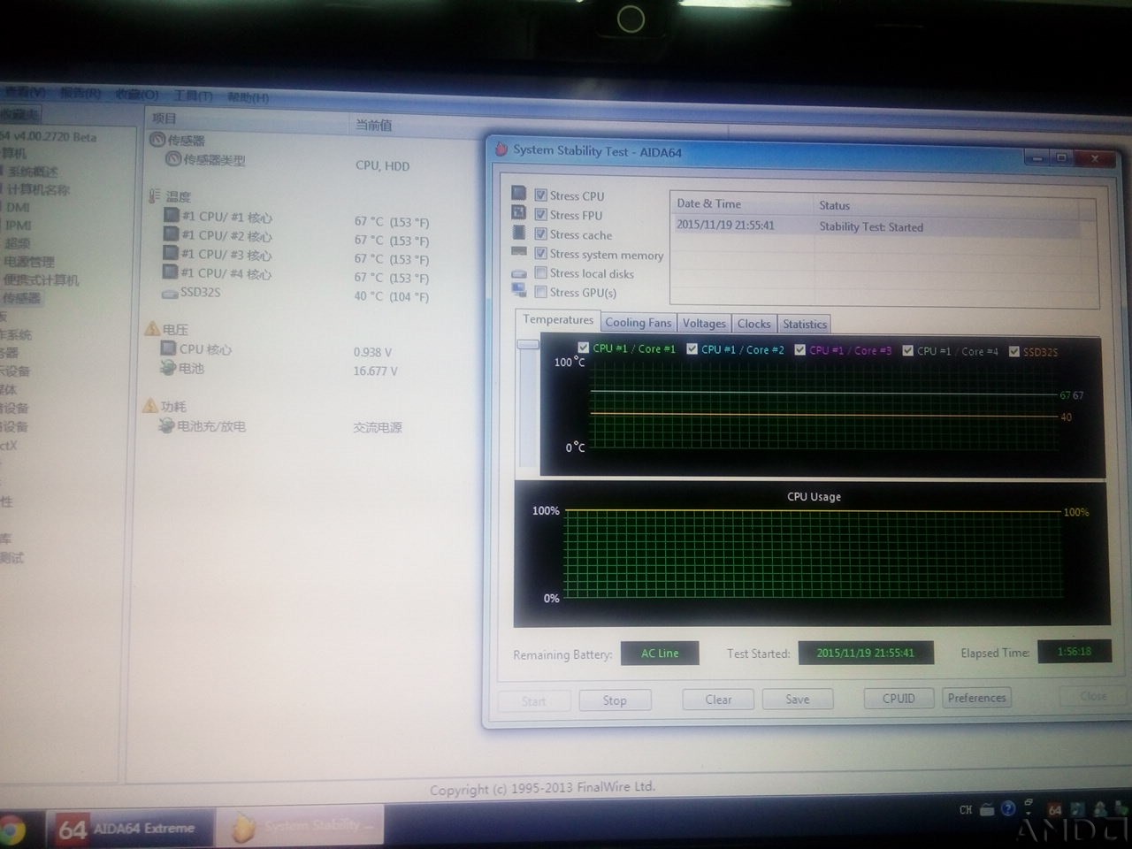This screenshot has height=849, width=1132.
Task: Click the gauge icon next to 传感器类型
Action: 173,158
